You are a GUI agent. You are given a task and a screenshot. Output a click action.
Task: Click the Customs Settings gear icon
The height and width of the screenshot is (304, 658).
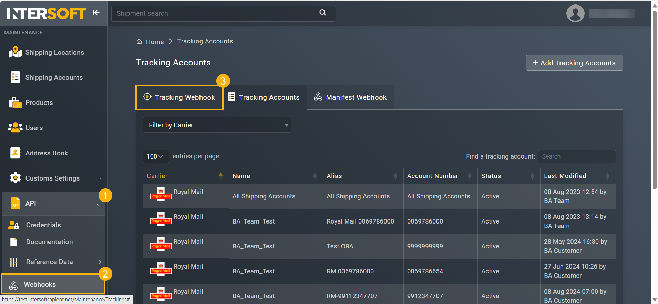(15, 178)
